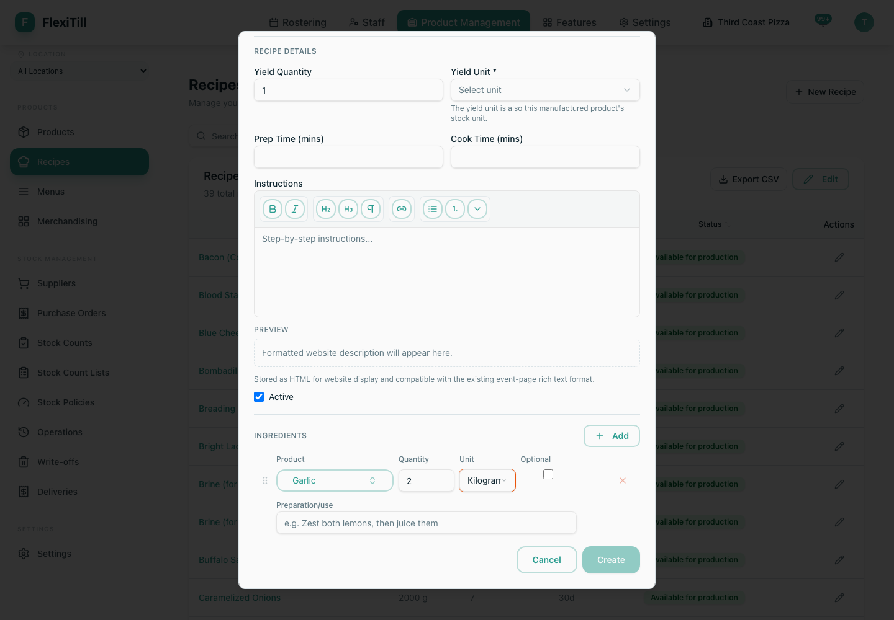Image resolution: width=894 pixels, height=620 pixels.
Task: Click the edit pencil for Caramelized Onions
Action: [839, 598]
